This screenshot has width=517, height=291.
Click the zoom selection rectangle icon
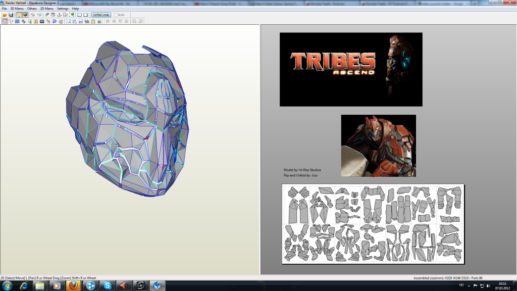(x=68, y=21)
